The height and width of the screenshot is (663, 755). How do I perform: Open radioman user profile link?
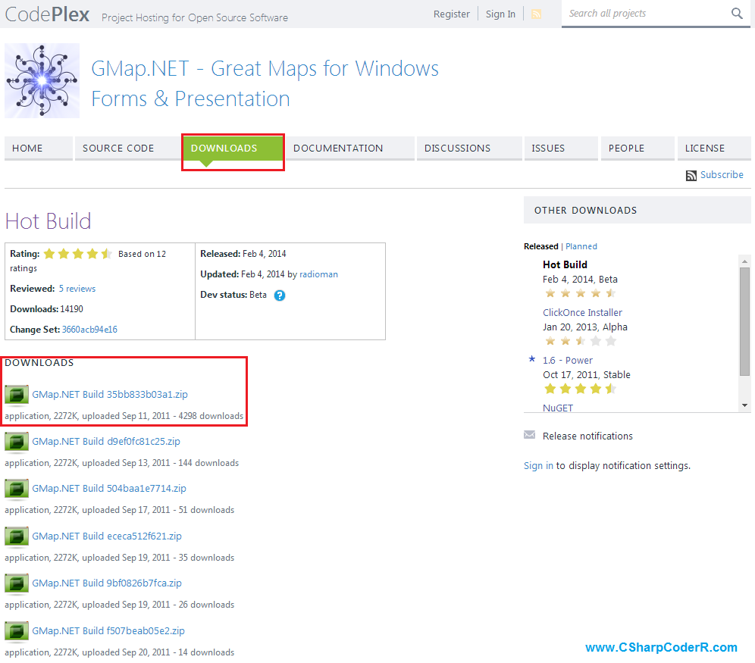pyautogui.click(x=319, y=274)
